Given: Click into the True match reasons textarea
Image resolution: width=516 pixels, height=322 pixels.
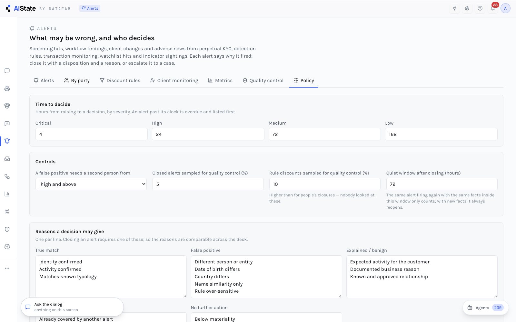Looking at the screenshot, I should click(x=111, y=277).
